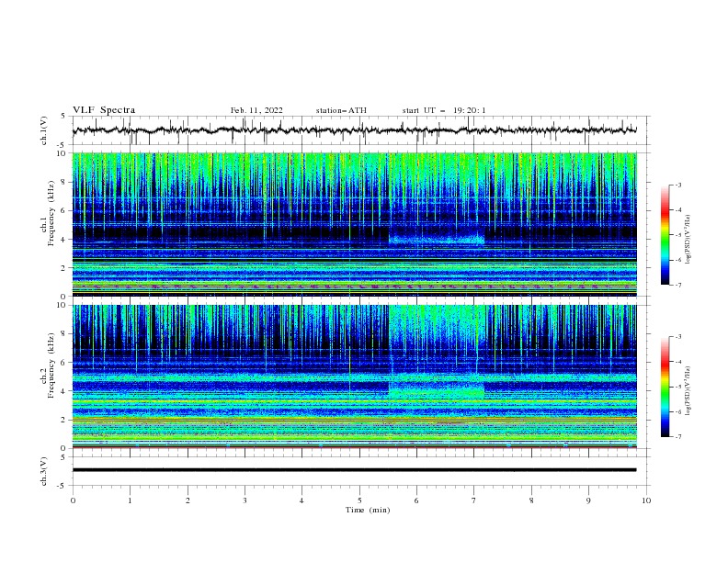Click the ch.1 spectrogram color bar
The width and height of the screenshot is (728, 562).
[x=665, y=235]
